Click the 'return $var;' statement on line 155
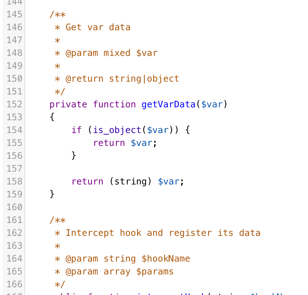Image resolution: width=308 pixels, height=295 pixels. 125,143
